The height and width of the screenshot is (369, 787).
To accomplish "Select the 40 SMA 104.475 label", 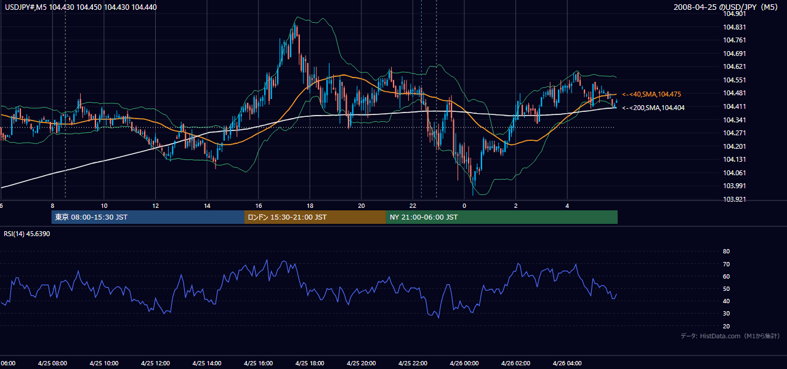I will [652, 94].
